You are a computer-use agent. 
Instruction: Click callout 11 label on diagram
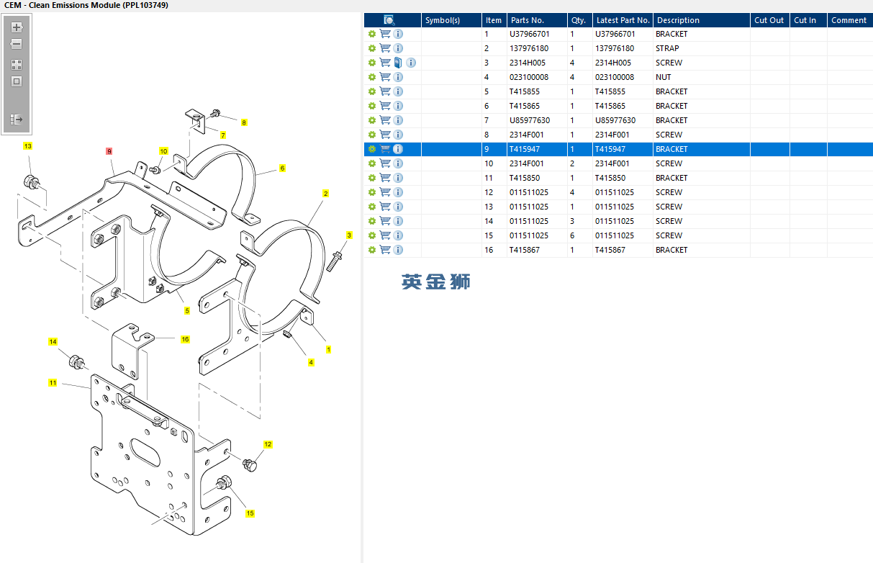[x=53, y=383]
